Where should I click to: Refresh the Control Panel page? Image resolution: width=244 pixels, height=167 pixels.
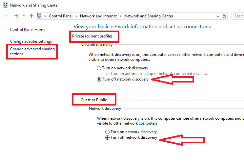click(x=224, y=16)
